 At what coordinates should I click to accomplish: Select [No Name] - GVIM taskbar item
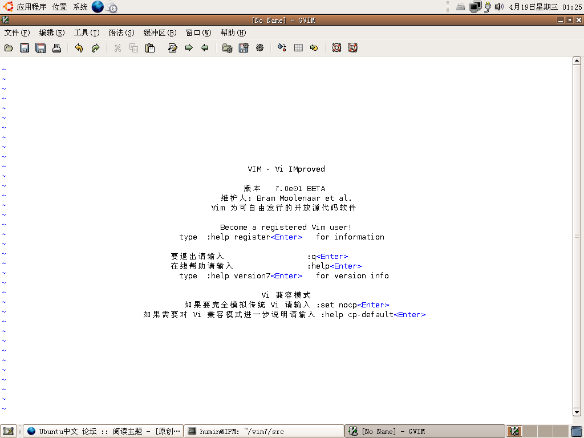[425, 431]
